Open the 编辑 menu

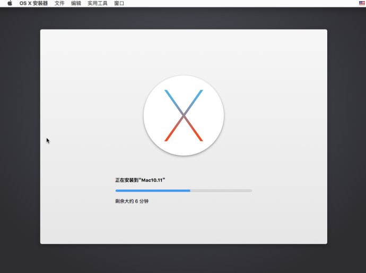pyautogui.click(x=76, y=3)
